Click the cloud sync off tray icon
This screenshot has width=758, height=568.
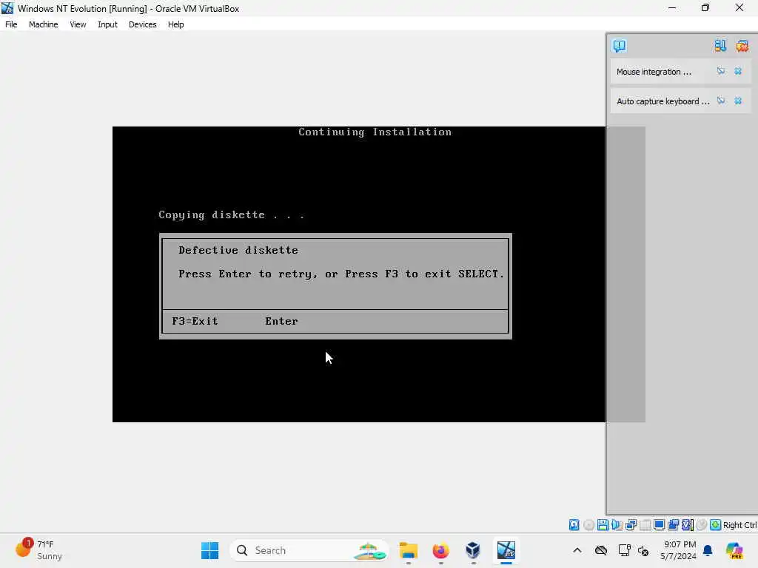(x=601, y=550)
